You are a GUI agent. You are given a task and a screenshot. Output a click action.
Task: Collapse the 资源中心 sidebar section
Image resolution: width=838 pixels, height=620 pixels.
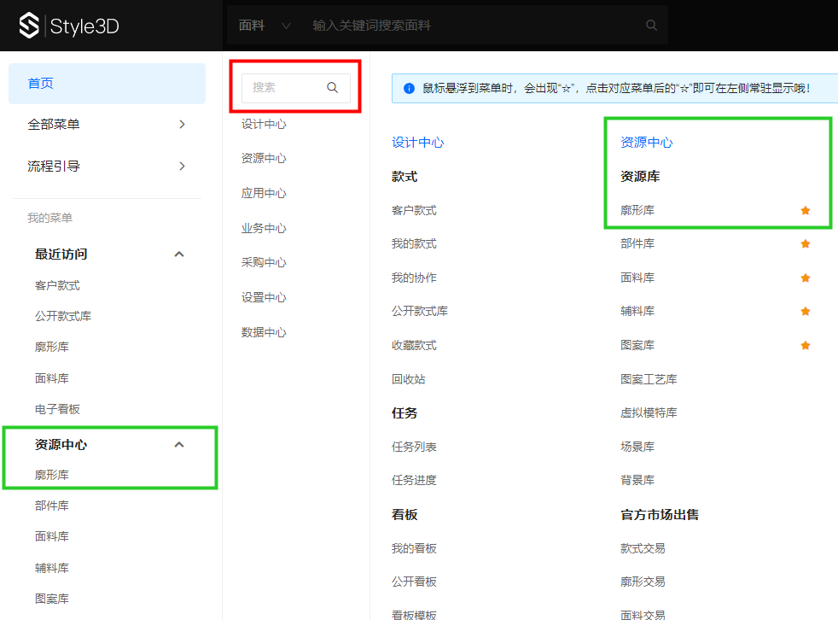179,445
